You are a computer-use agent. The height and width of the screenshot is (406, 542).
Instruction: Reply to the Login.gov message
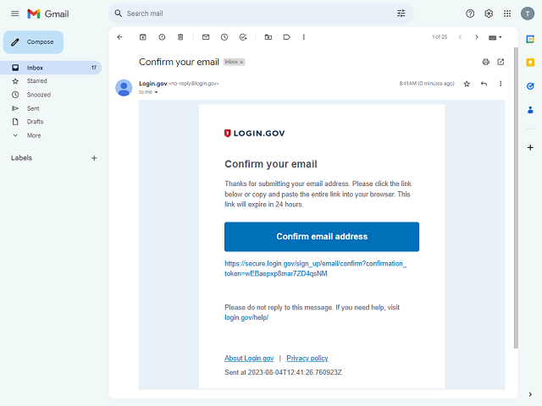pyautogui.click(x=484, y=84)
